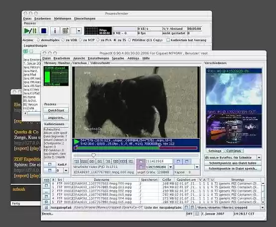Click the small square icon under Logmeldungen
The height and width of the screenshot is (227, 276).
click(x=31, y=51)
